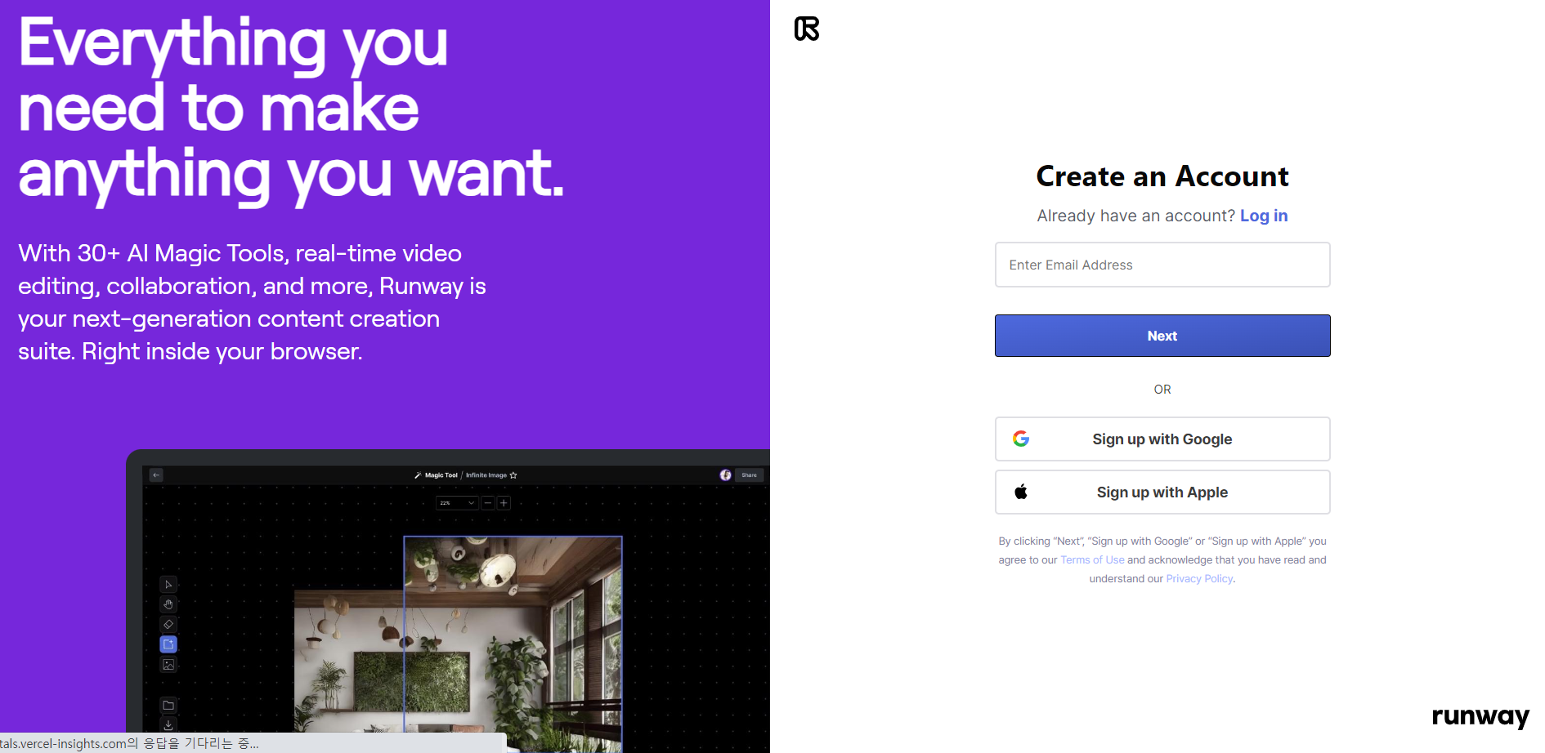
Task: Click the "Infinite Image" label in the preview
Action: pyautogui.click(x=486, y=475)
